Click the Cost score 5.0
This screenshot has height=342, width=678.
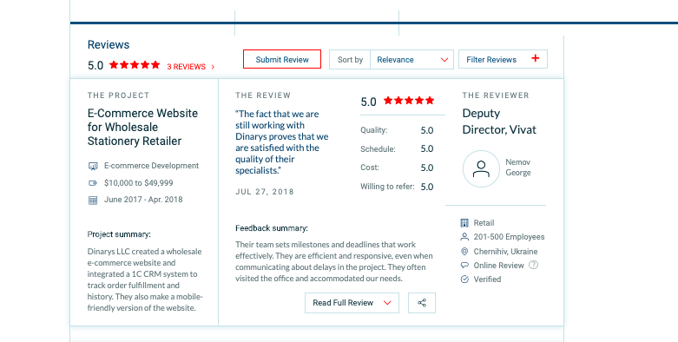pyautogui.click(x=427, y=168)
